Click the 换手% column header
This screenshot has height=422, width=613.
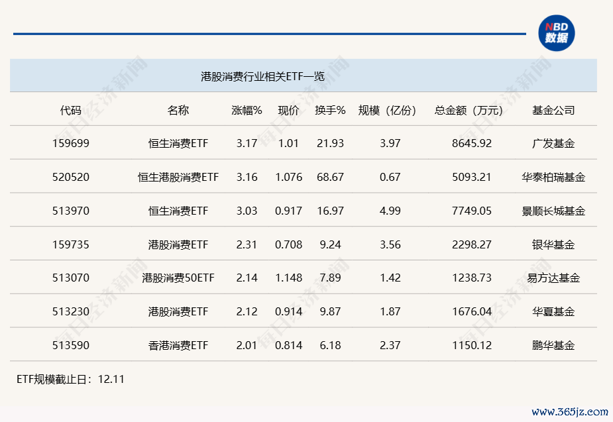point(330,110)
